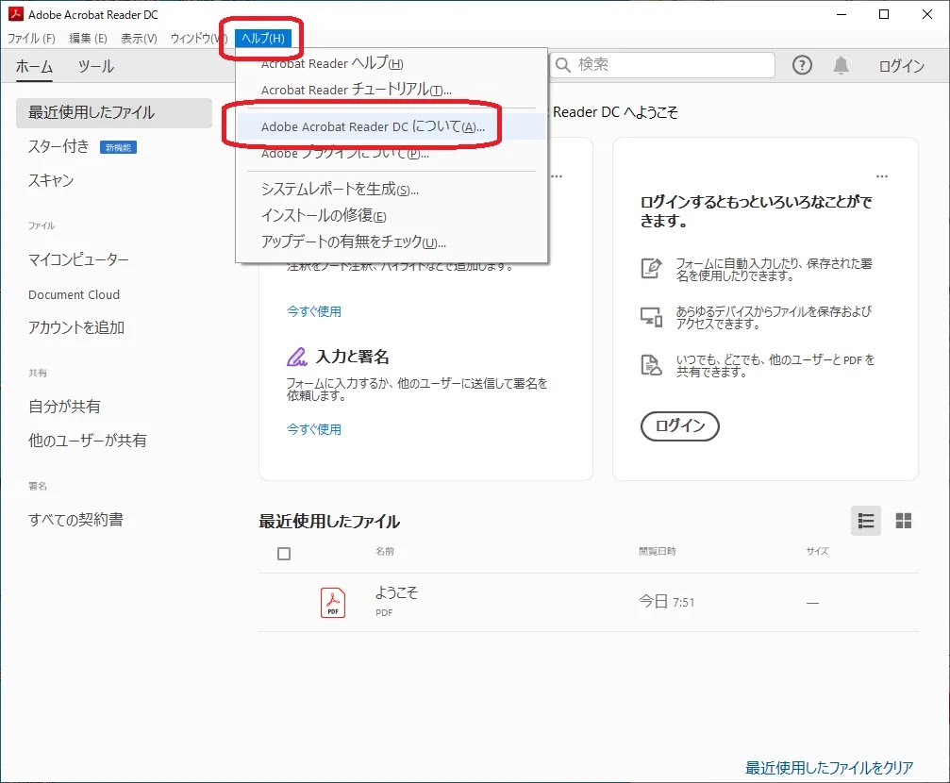Switch to the ホーム tab
The image size is (950, 783).
pyautogui.click(x=35, y=66)
